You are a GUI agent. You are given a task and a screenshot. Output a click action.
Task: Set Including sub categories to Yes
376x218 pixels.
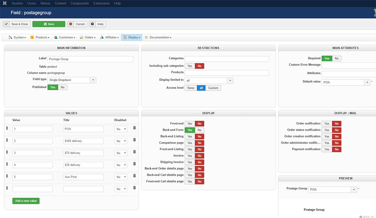pyautogui.click(x=190, y=66)
